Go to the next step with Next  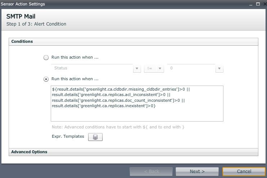pos(197,172)
